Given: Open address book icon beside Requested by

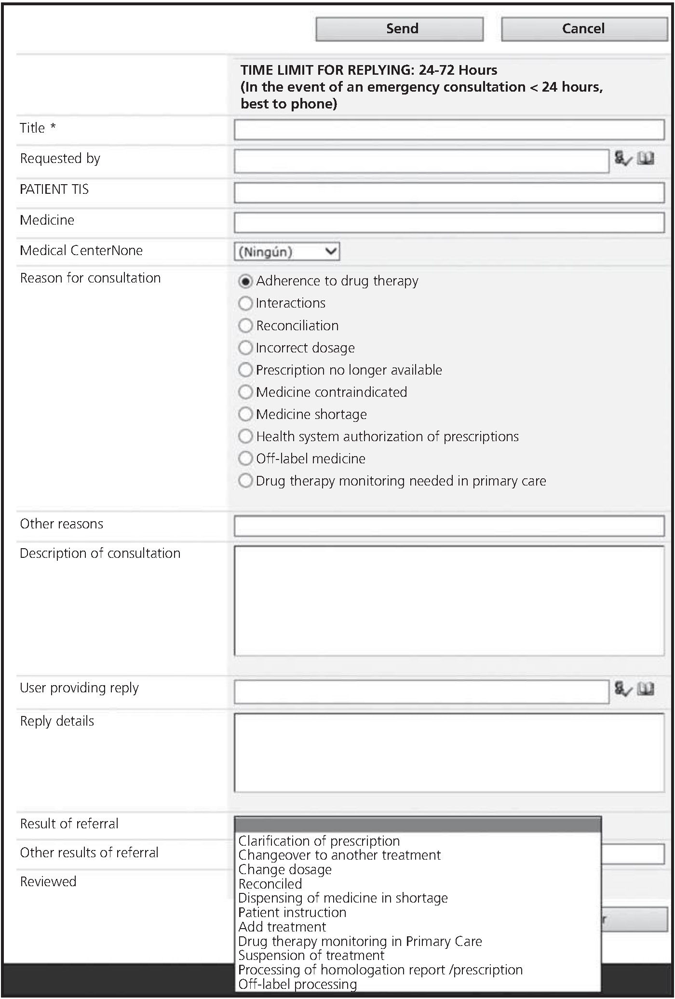Looking at the screenshot, I should tap(646, 159).
